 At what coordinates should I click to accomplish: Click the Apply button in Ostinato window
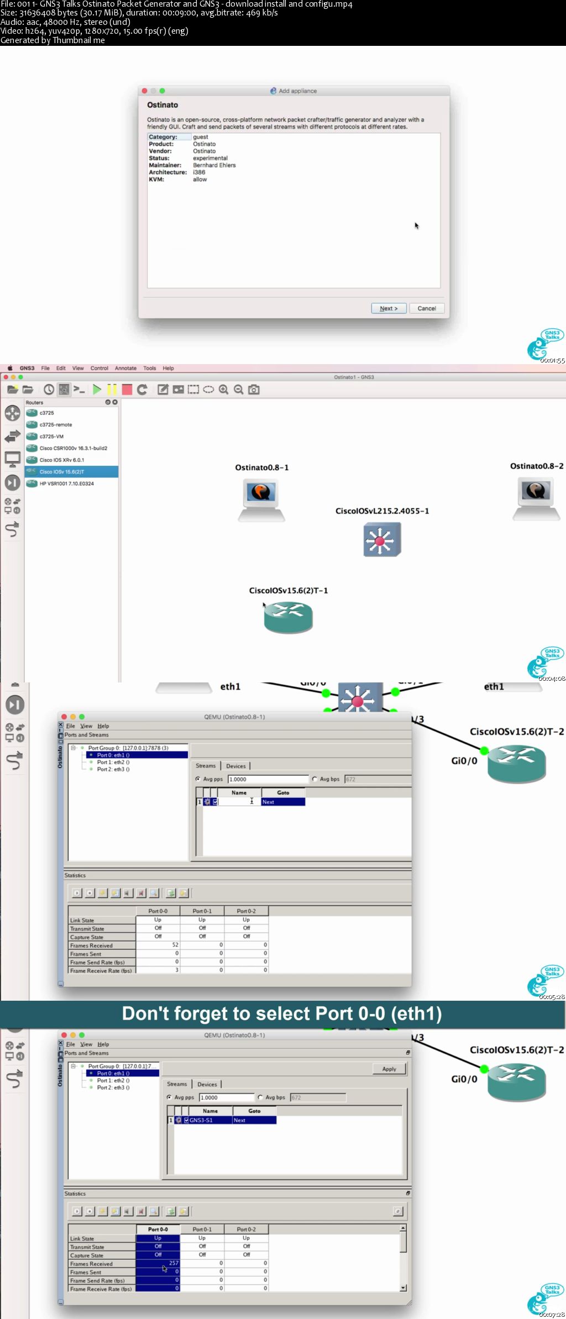pos(389,1069)
